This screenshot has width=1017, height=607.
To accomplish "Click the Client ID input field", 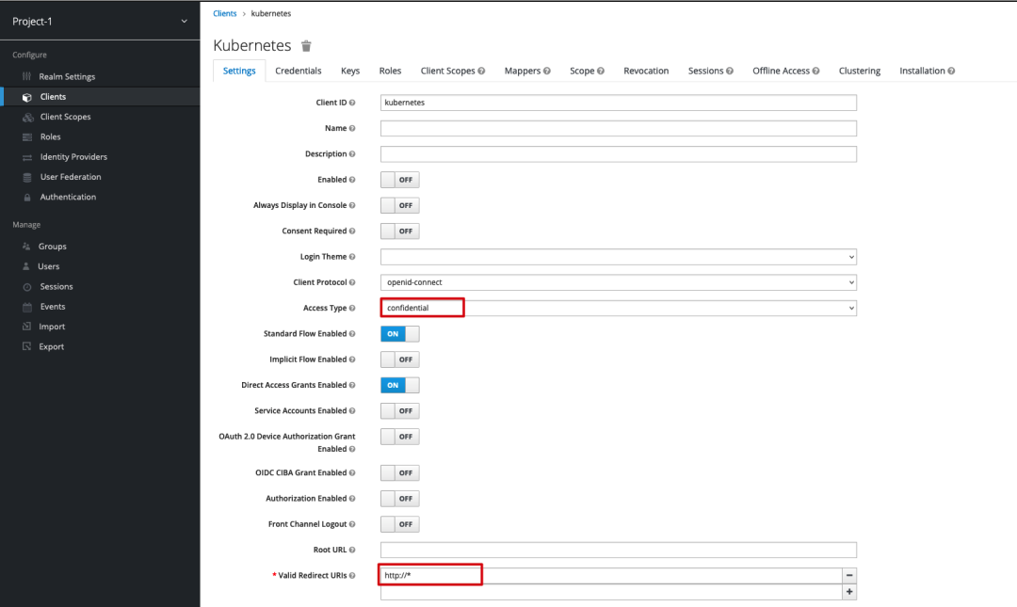I will [x=618, y=103].
